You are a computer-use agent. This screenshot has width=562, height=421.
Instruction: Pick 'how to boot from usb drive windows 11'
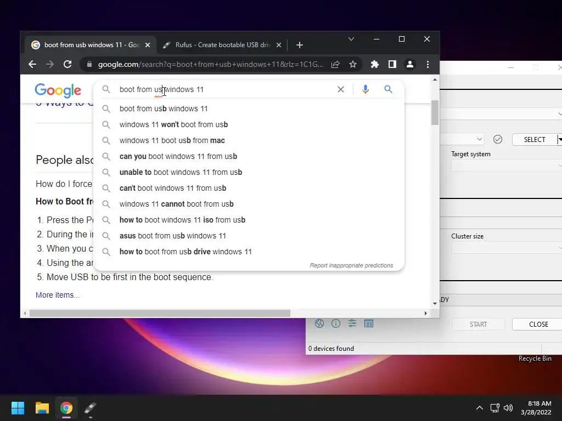(x=249, y=252)
